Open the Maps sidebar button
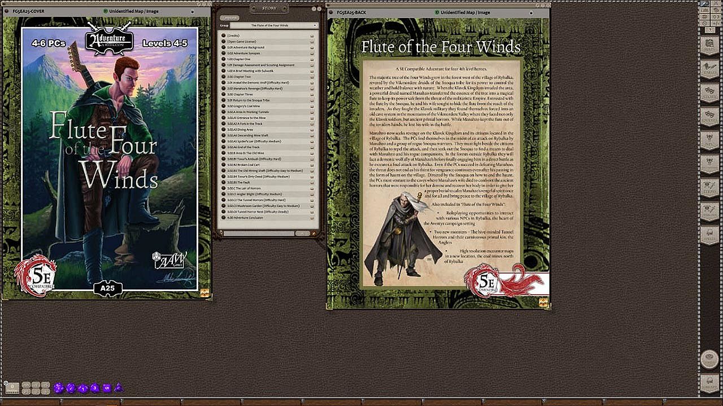Viewport: 723px width, 406px height. (709, 47)
